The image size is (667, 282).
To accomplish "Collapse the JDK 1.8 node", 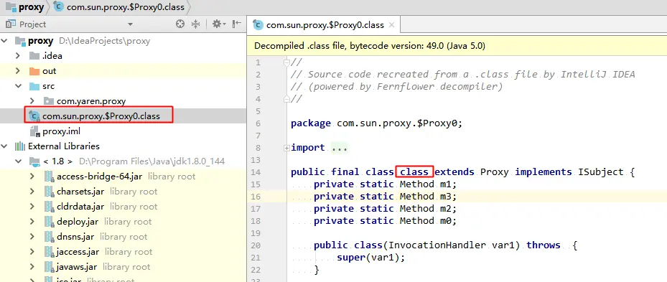I will (x=18, y=161).
